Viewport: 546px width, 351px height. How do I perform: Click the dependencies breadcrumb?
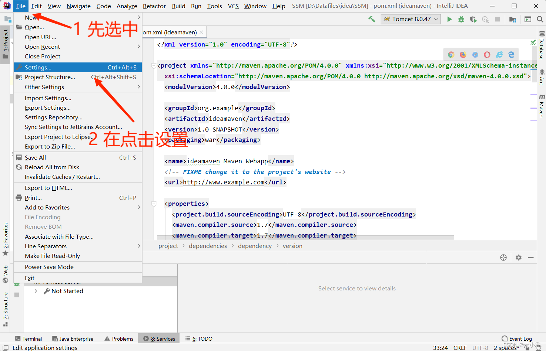pos(208,246)
